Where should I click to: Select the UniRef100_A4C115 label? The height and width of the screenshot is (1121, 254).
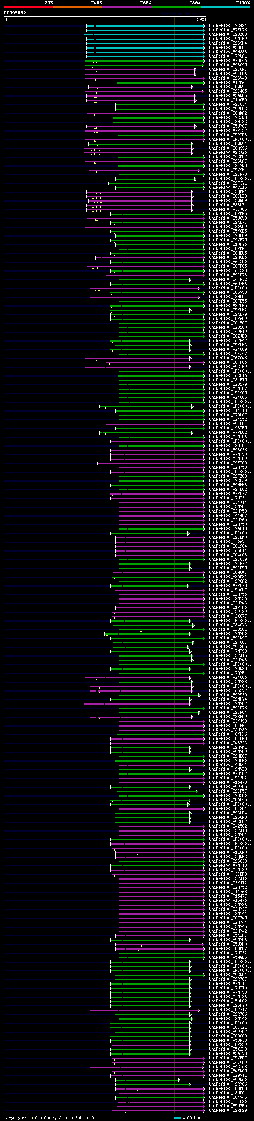click(228, 187)
